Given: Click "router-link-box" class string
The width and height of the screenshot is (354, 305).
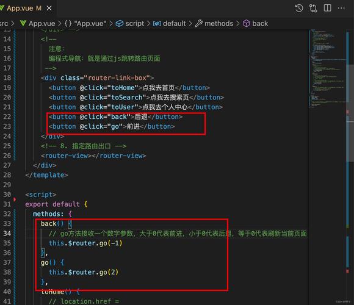Looking at the screenshot, I should 117,78.
